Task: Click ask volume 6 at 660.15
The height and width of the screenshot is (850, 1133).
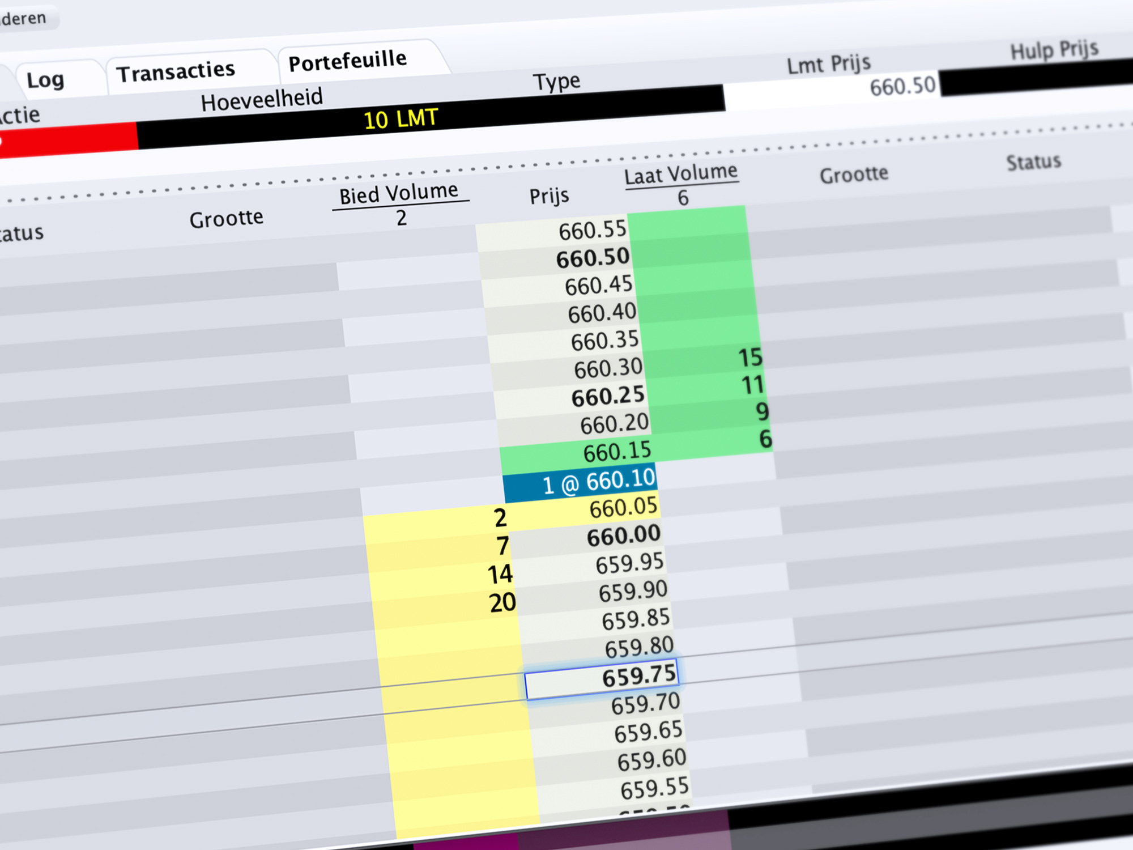Action: 765,439
